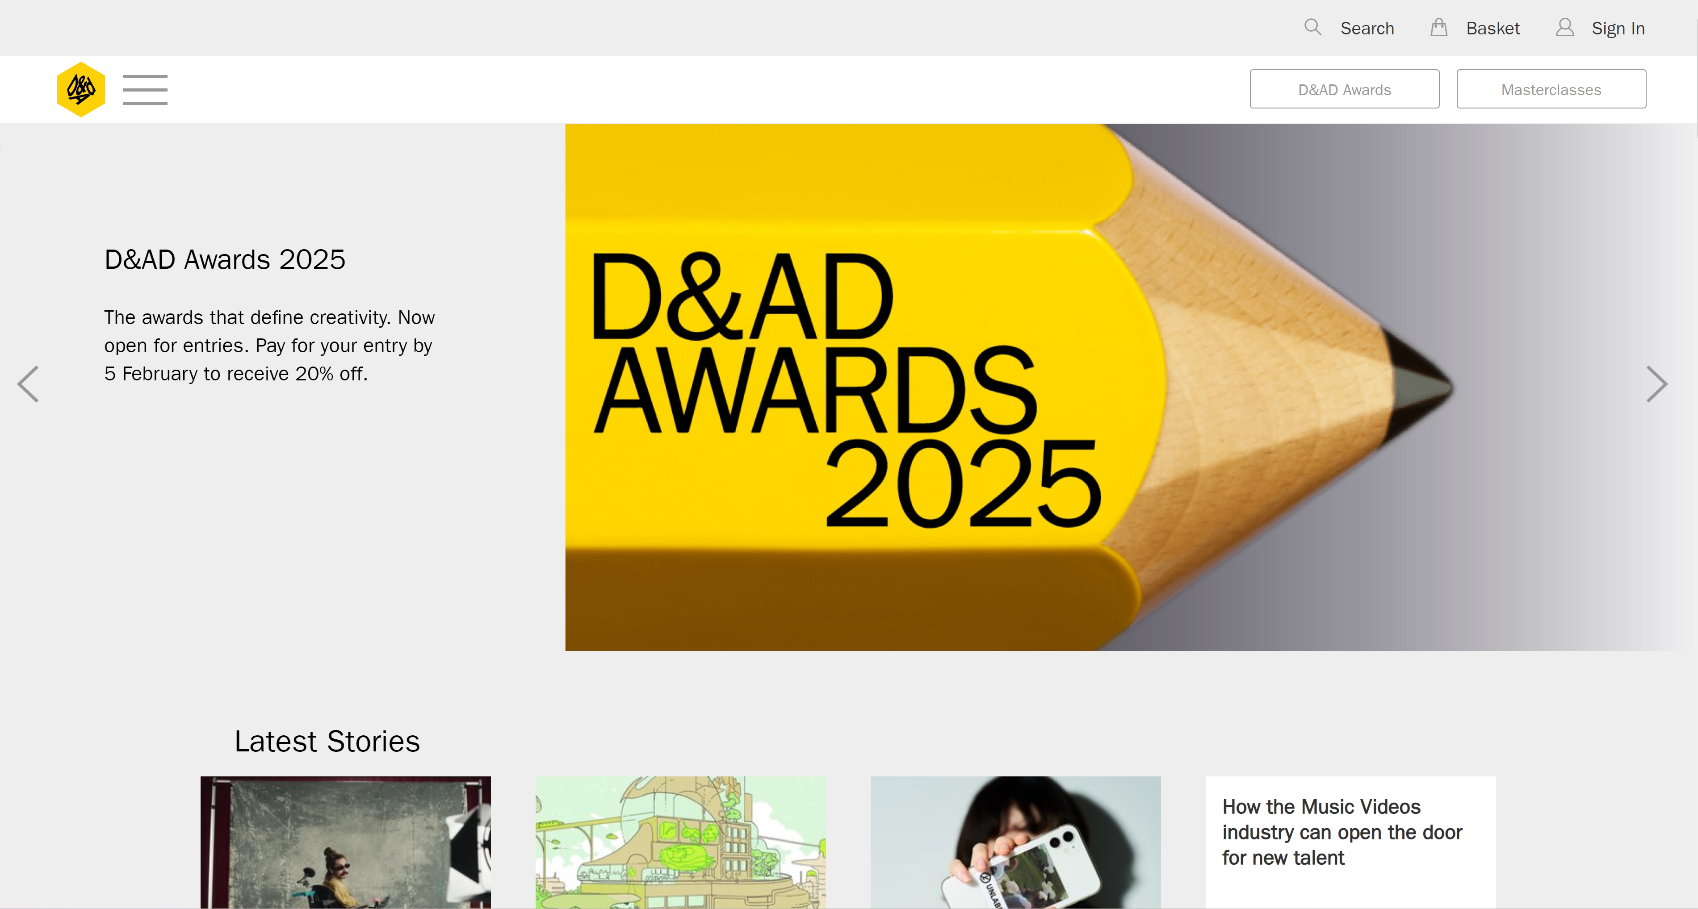
Task: Click the yellow D&AD hexagon logo
Action: coord(80,89)
